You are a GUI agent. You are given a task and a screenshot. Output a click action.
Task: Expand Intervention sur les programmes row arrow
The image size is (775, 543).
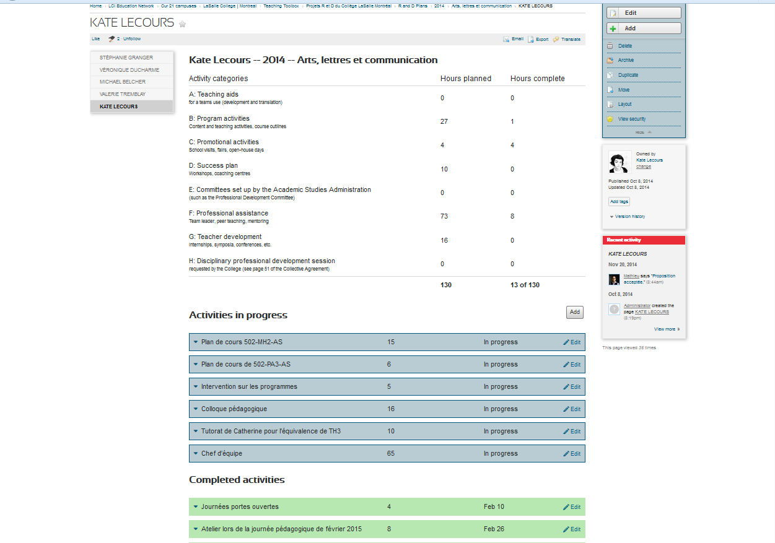click(196, 386)
